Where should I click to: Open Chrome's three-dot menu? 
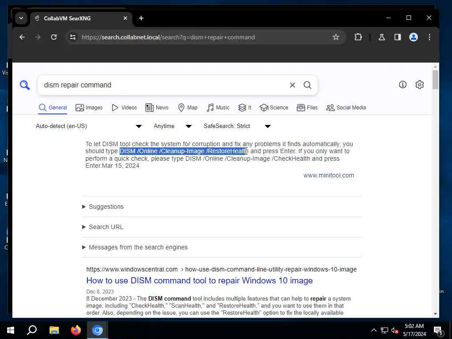tap(429, 37)
